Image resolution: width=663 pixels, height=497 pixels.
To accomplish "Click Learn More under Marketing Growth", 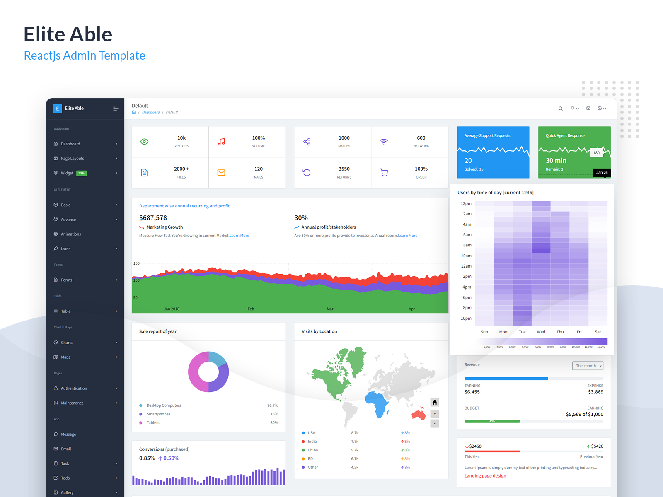I will click(240, 235).
